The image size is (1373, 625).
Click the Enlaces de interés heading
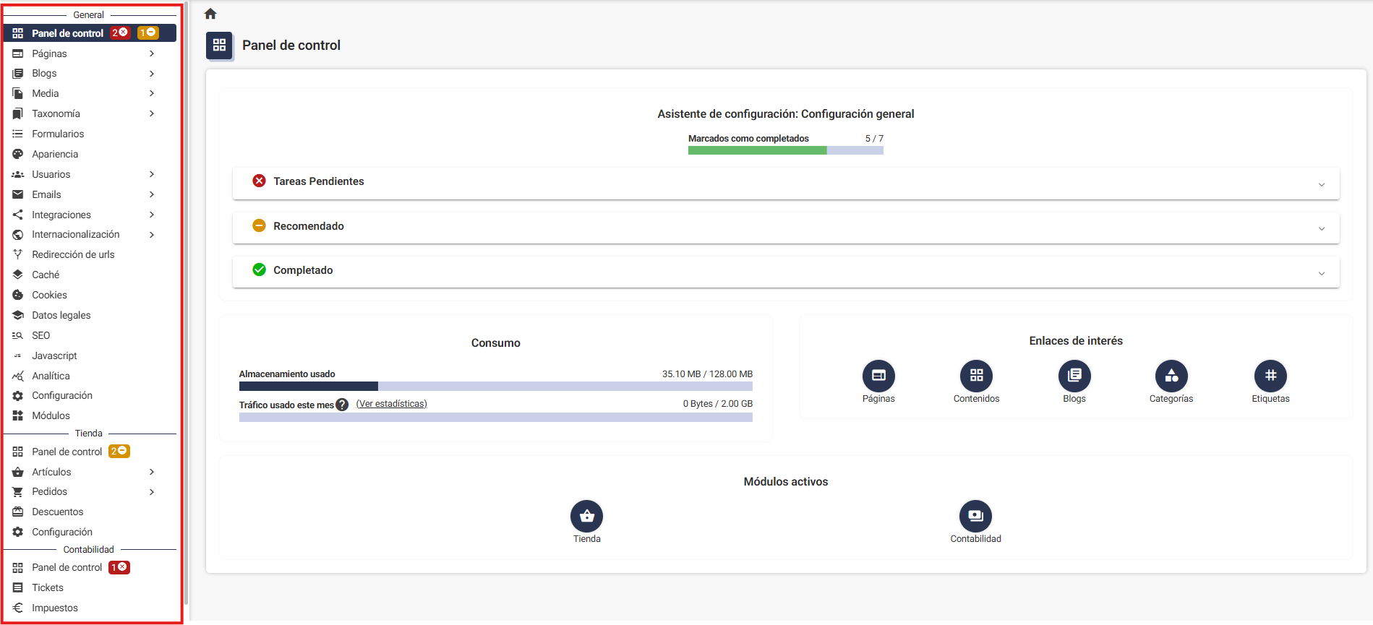pos(1076,341)
